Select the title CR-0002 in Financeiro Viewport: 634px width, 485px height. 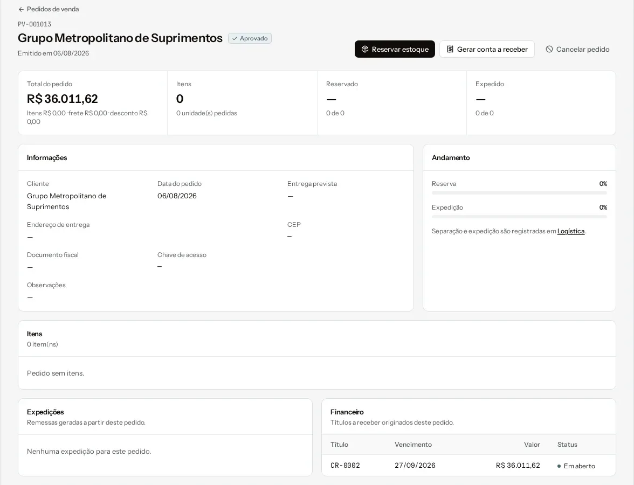[x=345, y=466]
